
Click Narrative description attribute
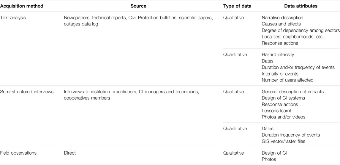(282, 18)
